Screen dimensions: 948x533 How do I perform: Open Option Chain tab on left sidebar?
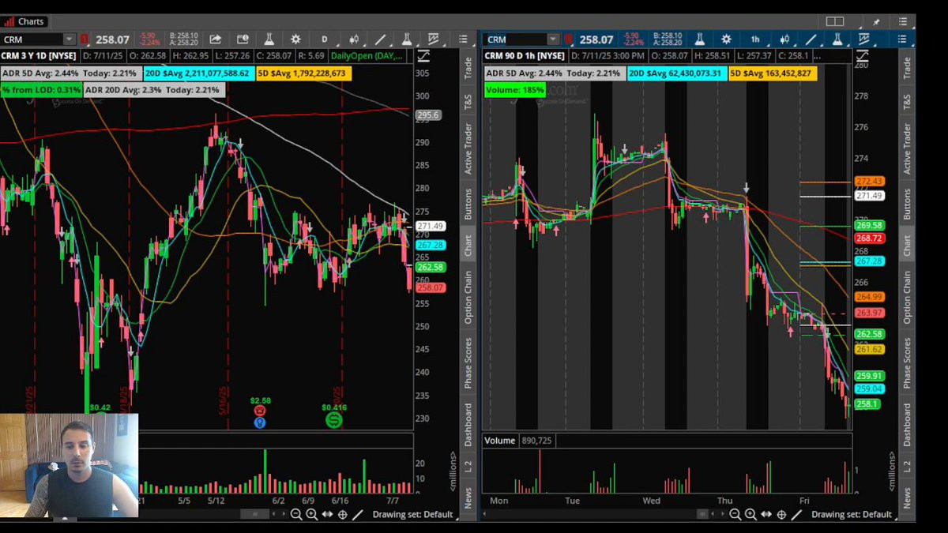click(x=468, y=297)
